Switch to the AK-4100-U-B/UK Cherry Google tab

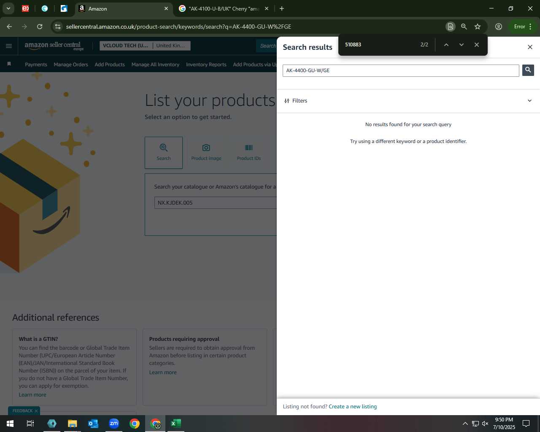click(224, 8)
